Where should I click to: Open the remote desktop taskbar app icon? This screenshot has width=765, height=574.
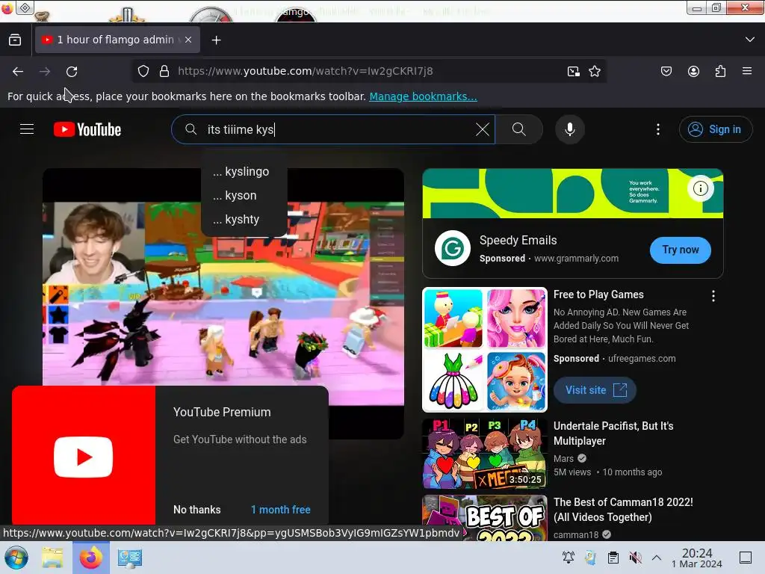pos(130,558)
